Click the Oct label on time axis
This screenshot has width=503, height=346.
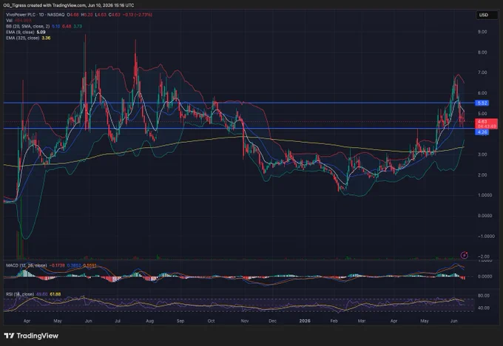211,321
